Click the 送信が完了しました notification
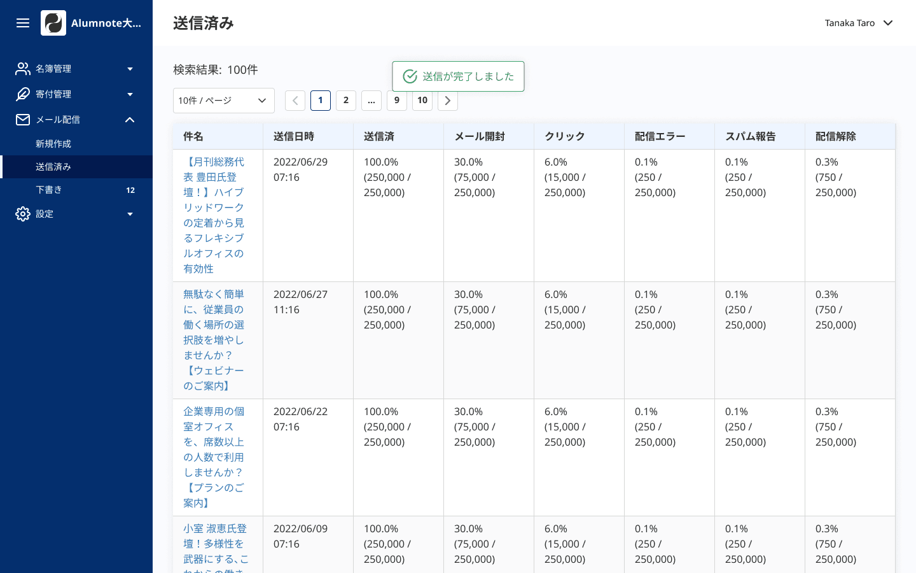This screenshot has height=573, width=916. point(458,76)
